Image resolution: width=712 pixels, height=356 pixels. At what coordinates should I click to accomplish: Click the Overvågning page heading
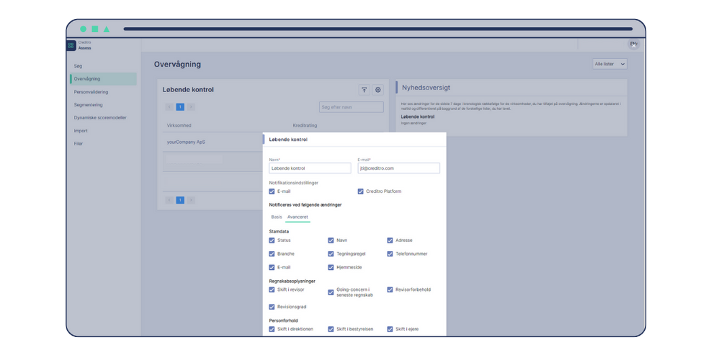click(178, 64)
